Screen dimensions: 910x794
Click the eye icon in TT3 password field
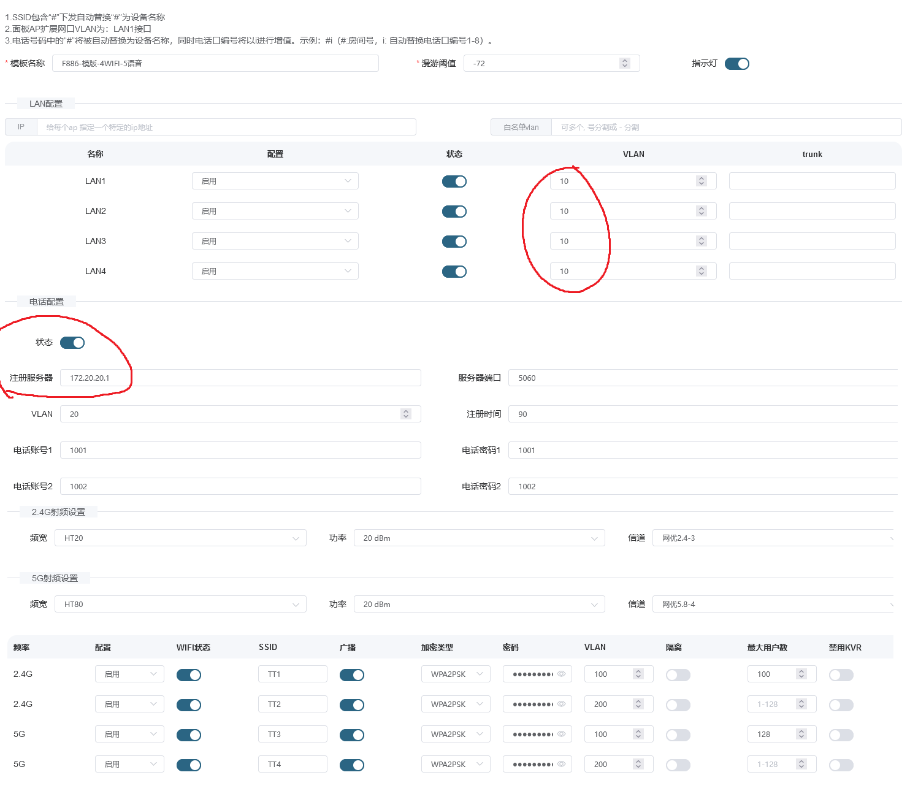coord(561,734)
